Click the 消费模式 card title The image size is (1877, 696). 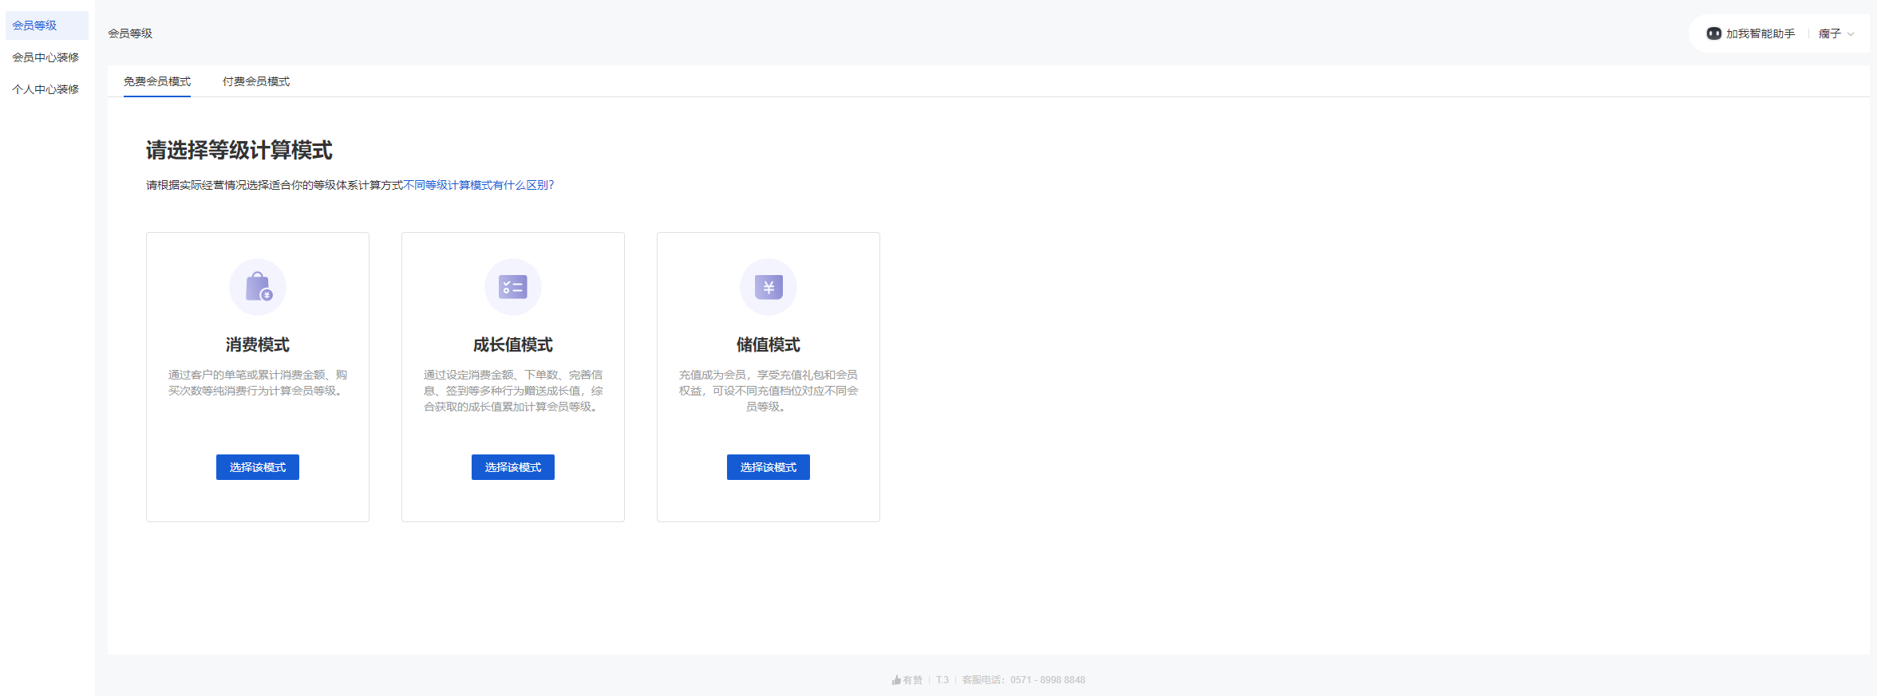pos(258,344)
